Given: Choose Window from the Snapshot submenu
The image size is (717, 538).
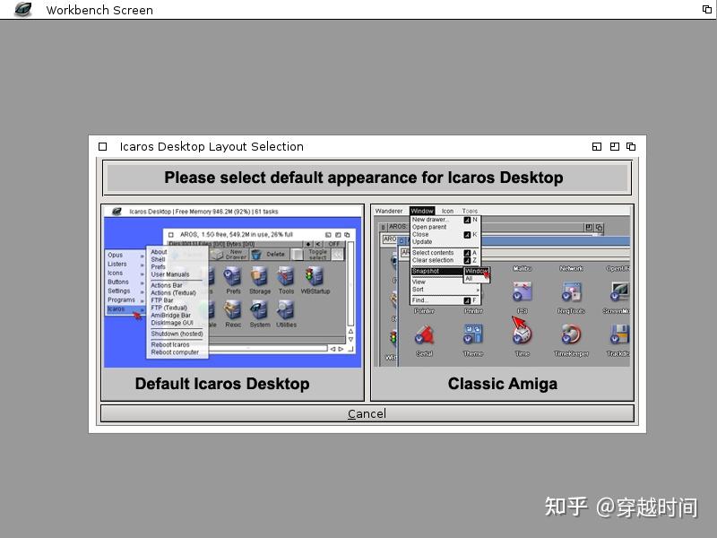Looking at the screenshot, I should coord(475,271).
